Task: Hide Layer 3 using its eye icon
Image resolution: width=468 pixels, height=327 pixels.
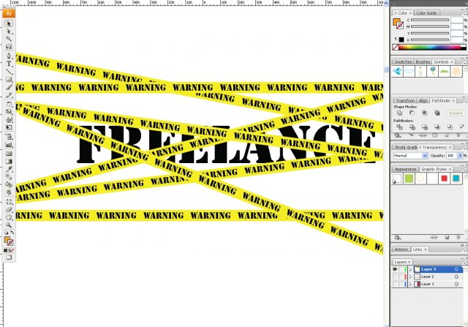Action: click(395, 269)
